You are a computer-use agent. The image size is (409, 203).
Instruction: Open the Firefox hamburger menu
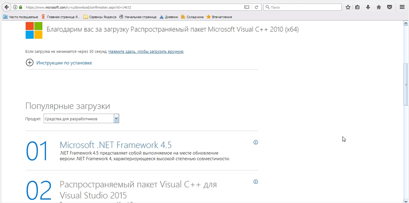click(402, 7)
